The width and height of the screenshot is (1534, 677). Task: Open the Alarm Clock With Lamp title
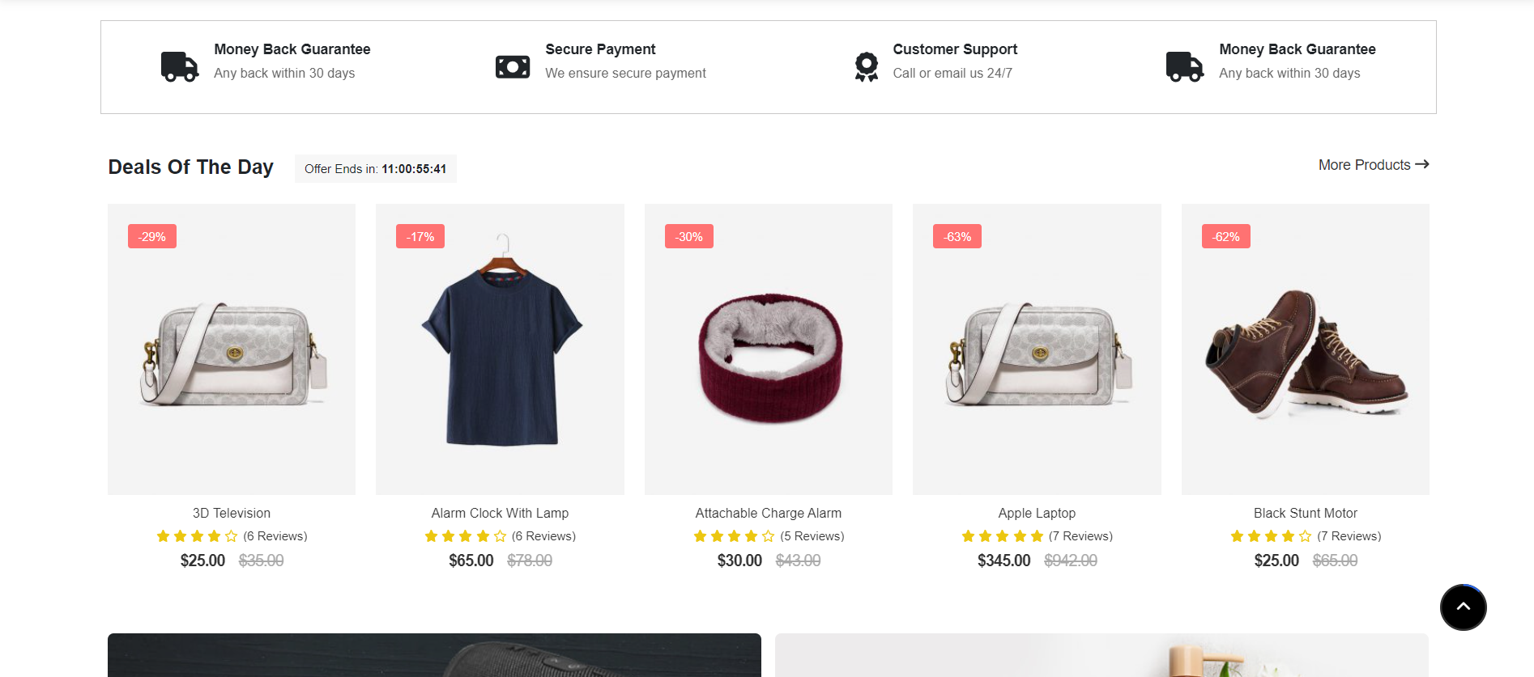pos(500,513)
